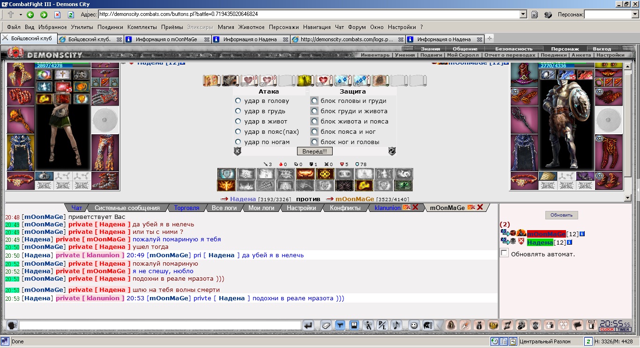Use the 900 HP heart scroll
The height and width of the screenshot is (348, 640).
click(x=324, y=81)
